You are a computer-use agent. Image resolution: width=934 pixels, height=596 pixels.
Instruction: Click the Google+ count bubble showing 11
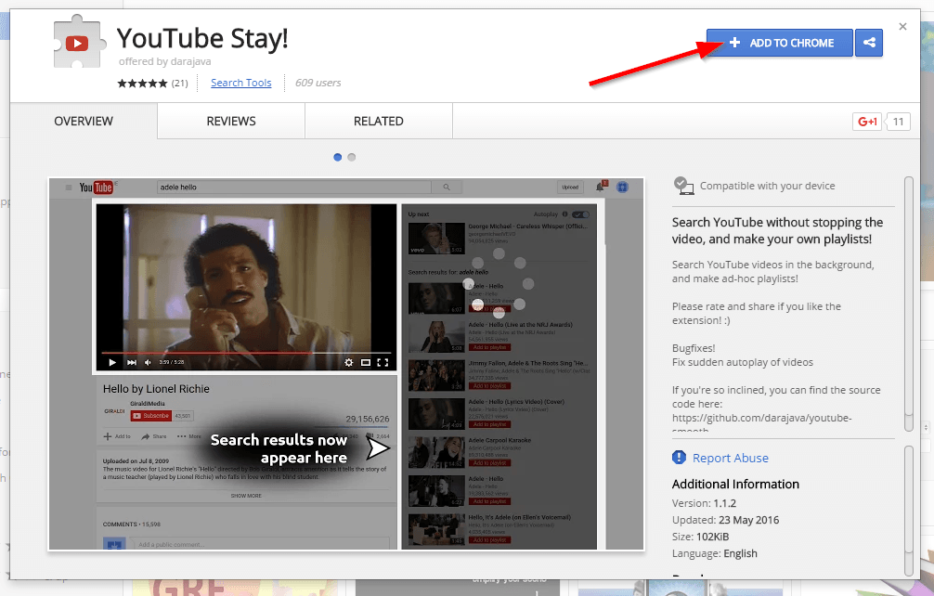click(x=899, y=122)
